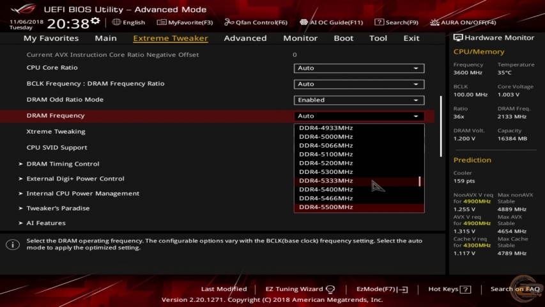Expand Tweaker's Paradise submenu
The width and height of the screenshot is (545, 307).
(x=58, y=208)
